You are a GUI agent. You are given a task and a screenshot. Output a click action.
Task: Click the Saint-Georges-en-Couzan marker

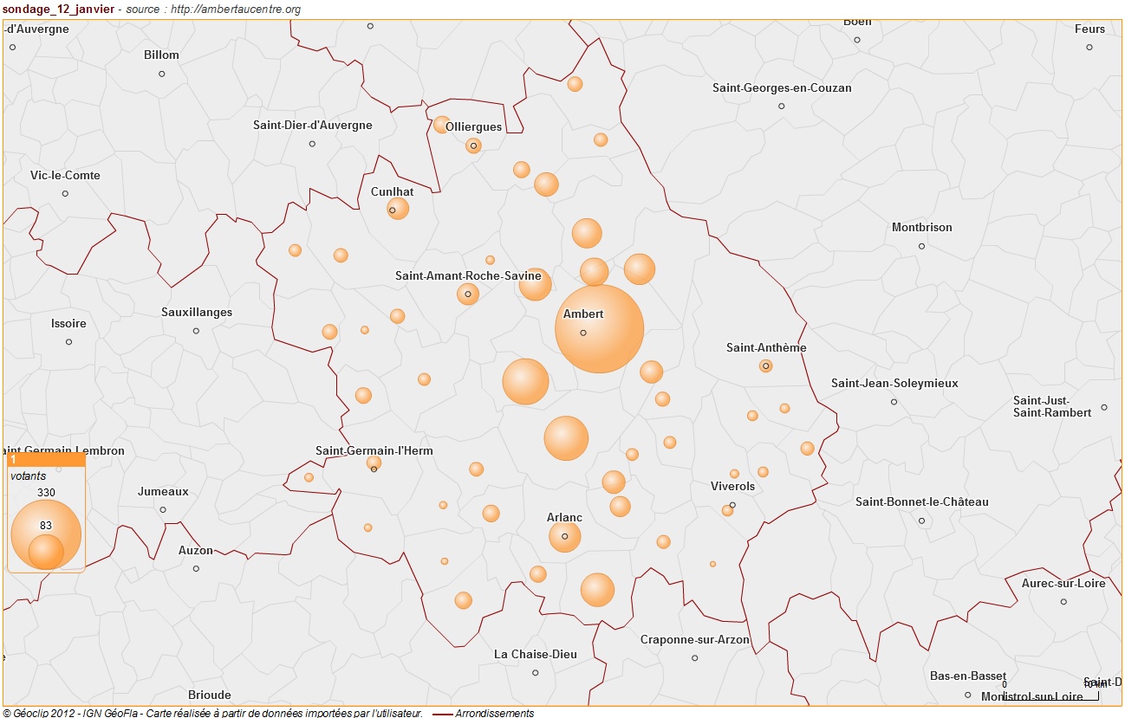click(781, 106)
